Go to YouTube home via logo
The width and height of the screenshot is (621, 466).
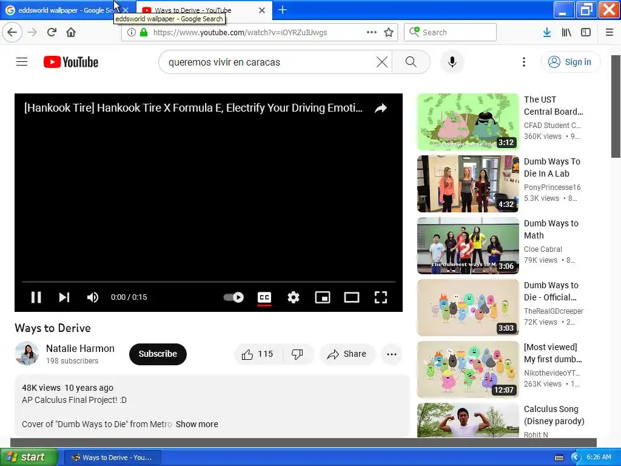(71, 62)
